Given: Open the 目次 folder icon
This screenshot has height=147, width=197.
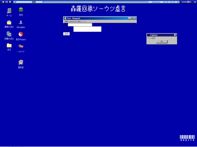Looking at the screenshot, I should (9, 45).
